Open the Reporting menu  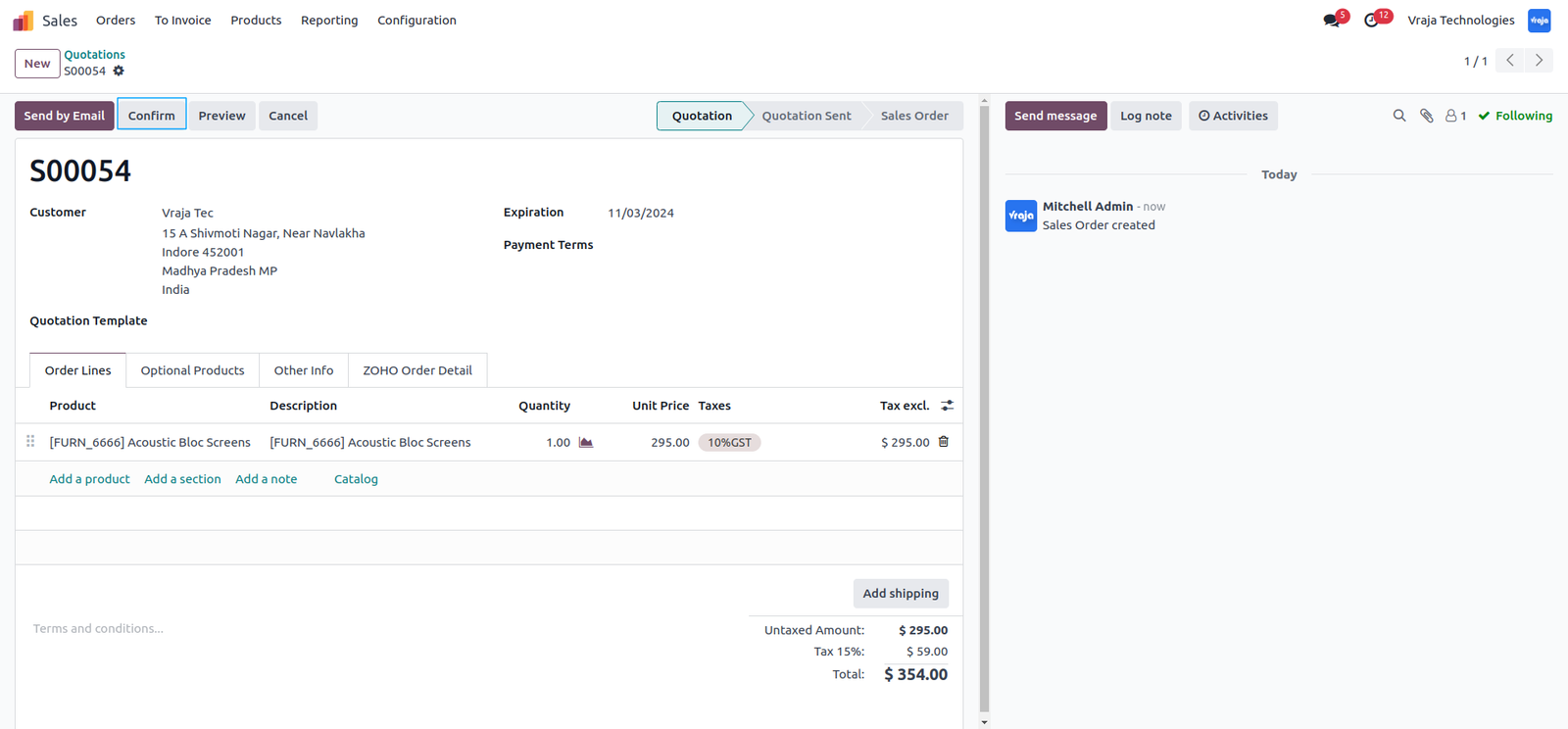pyautogui.click(x=329, y=20)
